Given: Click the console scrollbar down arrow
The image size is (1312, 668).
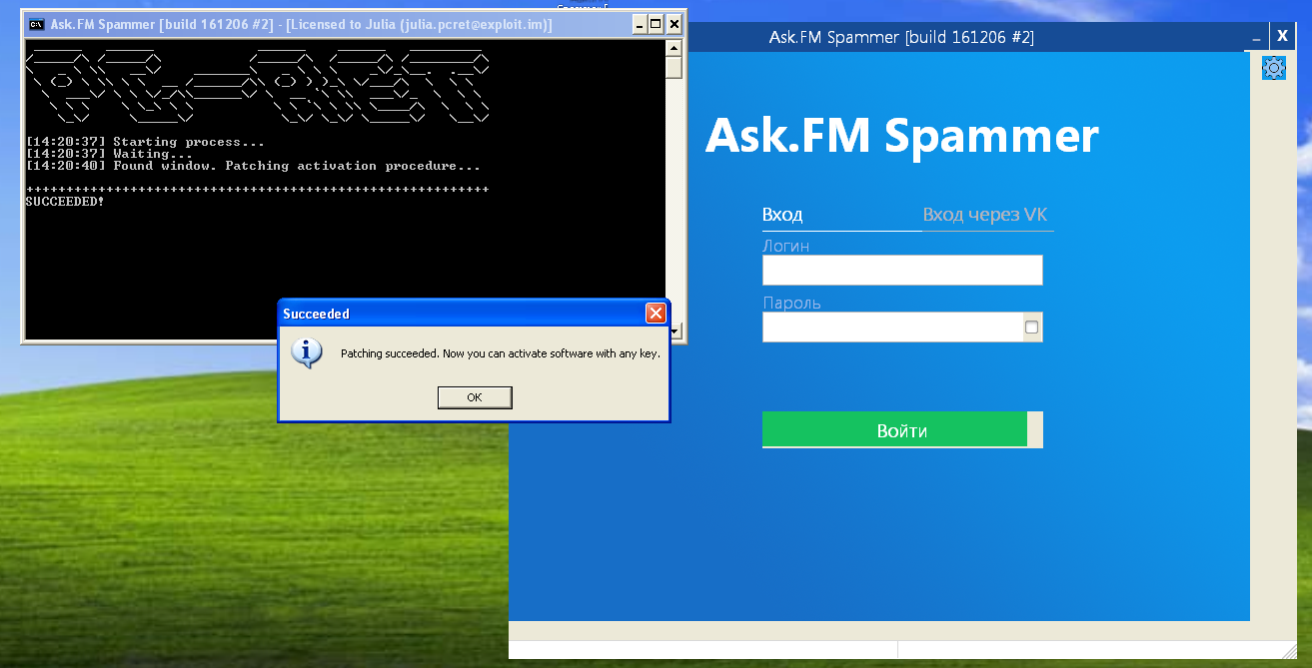Looking at the screenshot, I should pos(674,331).
